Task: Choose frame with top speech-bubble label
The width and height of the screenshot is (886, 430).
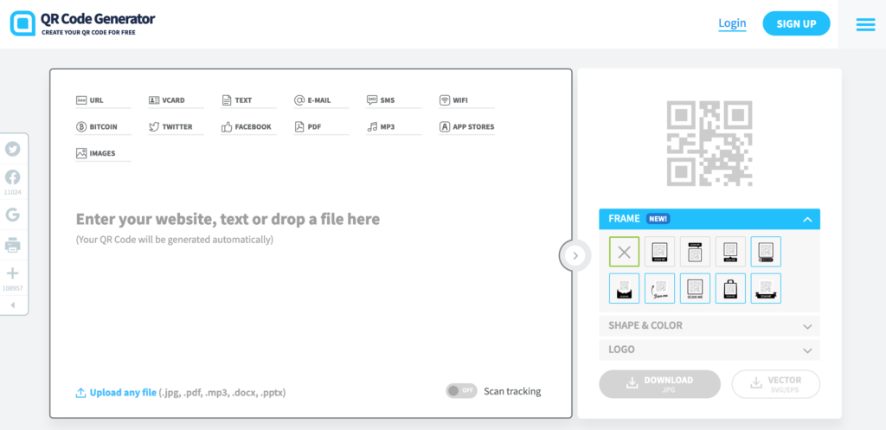Action: (x=695, y=252)
